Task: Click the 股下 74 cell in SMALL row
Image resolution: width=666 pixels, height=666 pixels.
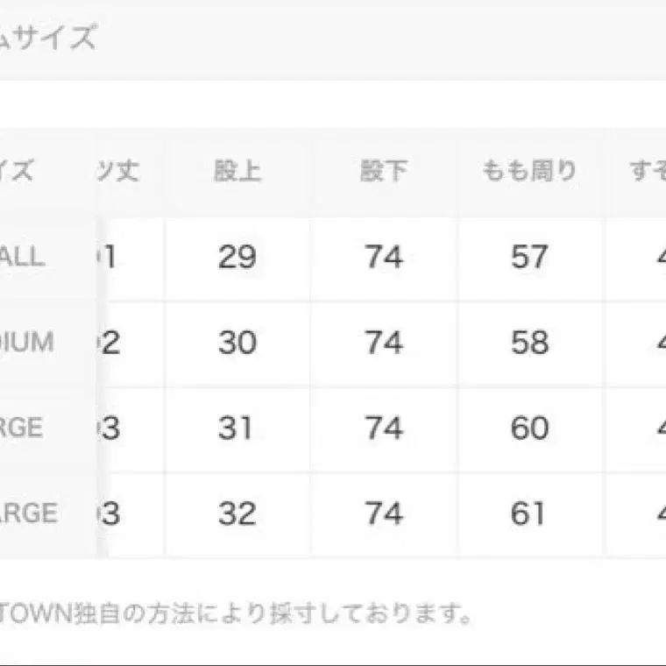Action: tap(384, 257)
